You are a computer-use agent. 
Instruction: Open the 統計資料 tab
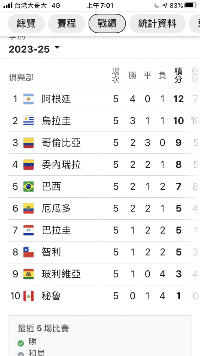point(157,23)
